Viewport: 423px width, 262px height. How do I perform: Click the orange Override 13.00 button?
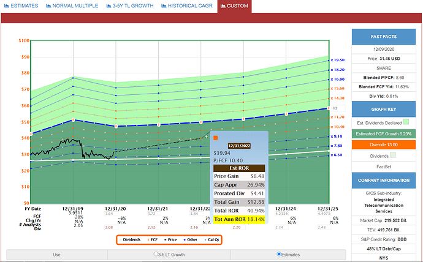[x=384, y=144]
